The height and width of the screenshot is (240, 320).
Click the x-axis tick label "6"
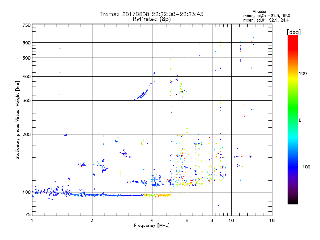pos(187,220)
